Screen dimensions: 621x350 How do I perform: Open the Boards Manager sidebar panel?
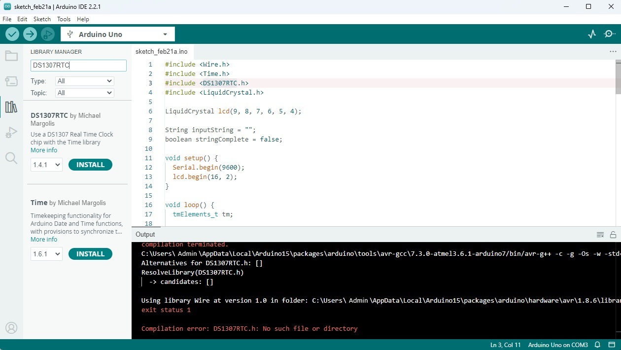[x=11, y=81]
